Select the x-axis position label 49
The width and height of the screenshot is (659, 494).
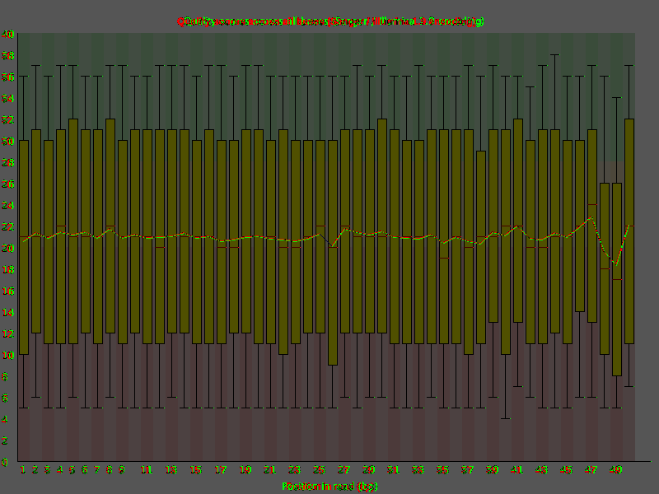click(616, 470)
